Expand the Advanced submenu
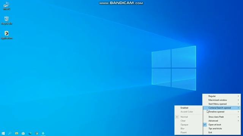The width and height of the screenshot is (243, 136). click(x=222, y=121)
